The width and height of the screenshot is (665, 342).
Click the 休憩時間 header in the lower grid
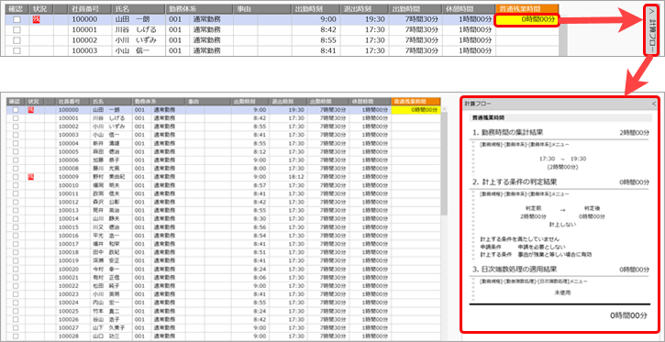click(370, 102)
